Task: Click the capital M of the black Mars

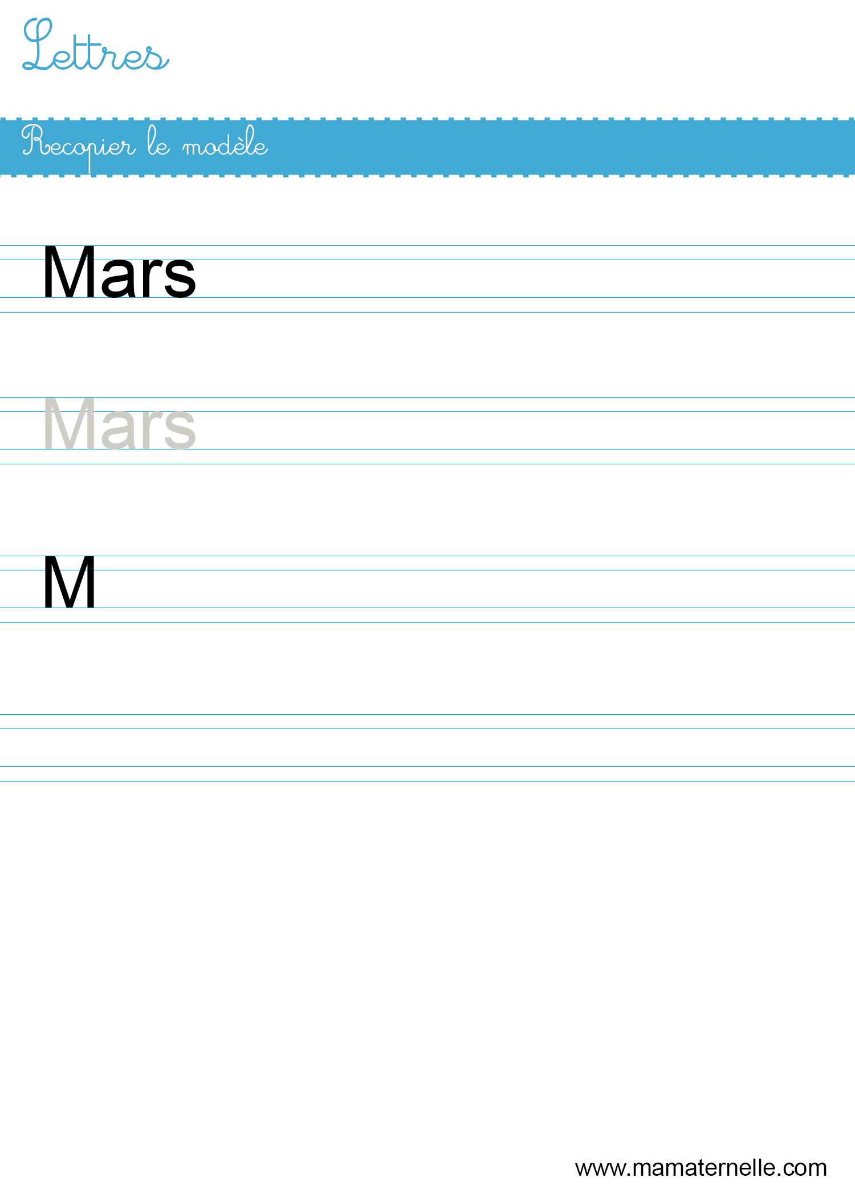Action: (x=70, y=272)
